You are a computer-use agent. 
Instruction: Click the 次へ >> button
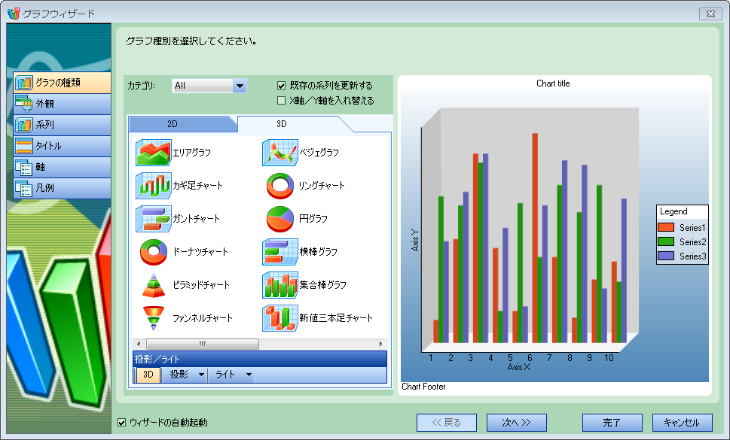[516, 423]
